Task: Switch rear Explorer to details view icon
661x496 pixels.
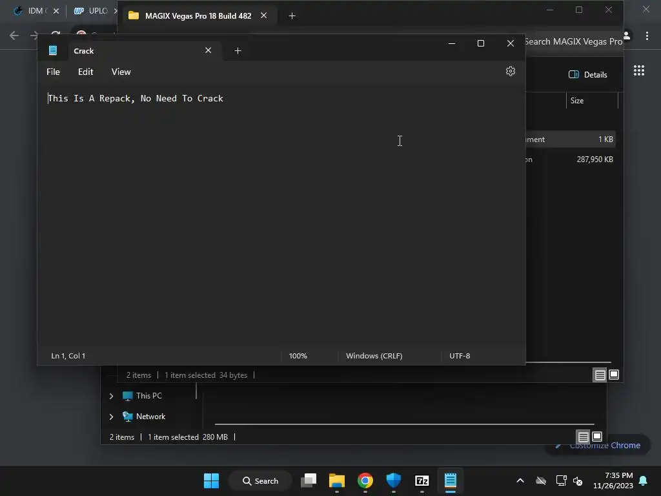Action: (583, 437)
